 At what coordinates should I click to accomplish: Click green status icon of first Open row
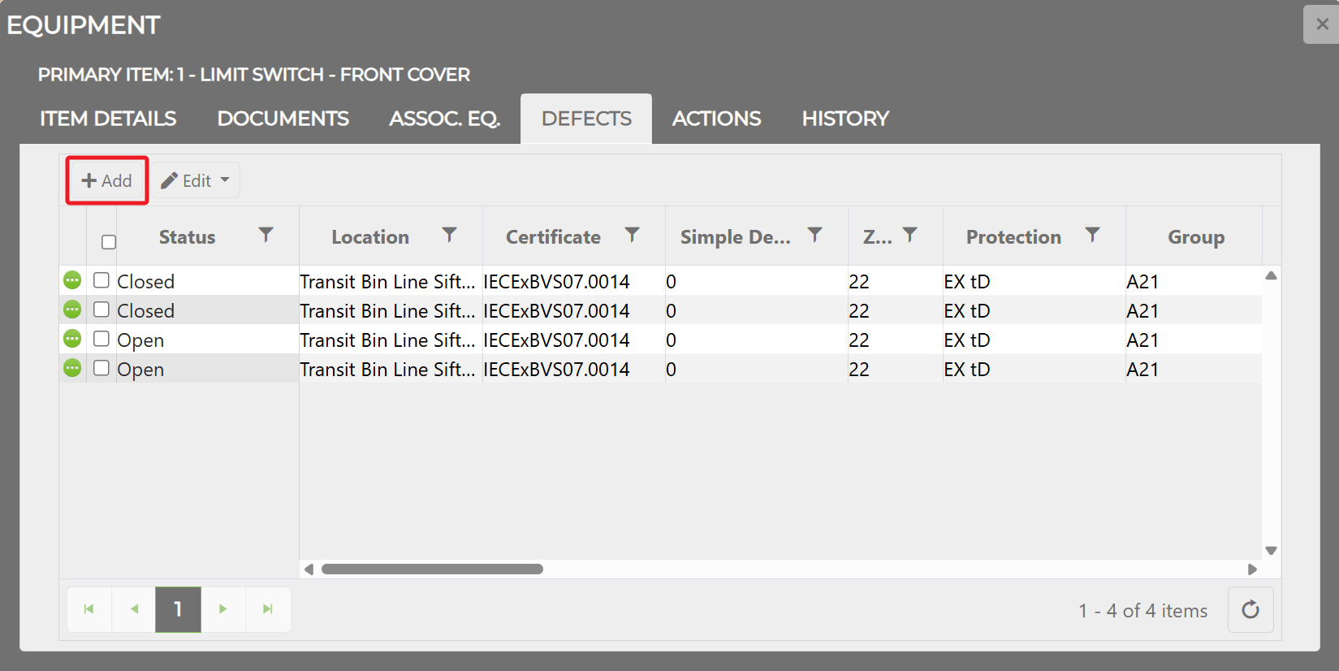(72, 339)
